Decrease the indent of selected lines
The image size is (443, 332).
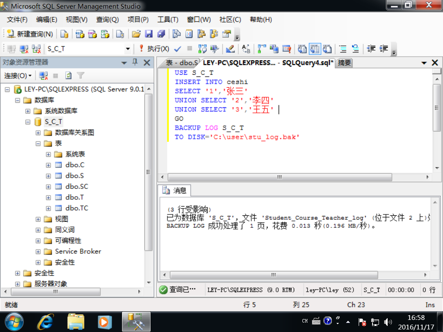(x=371, y=49)
